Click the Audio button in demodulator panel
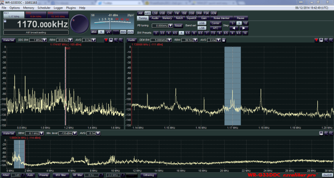 [132, 40]
